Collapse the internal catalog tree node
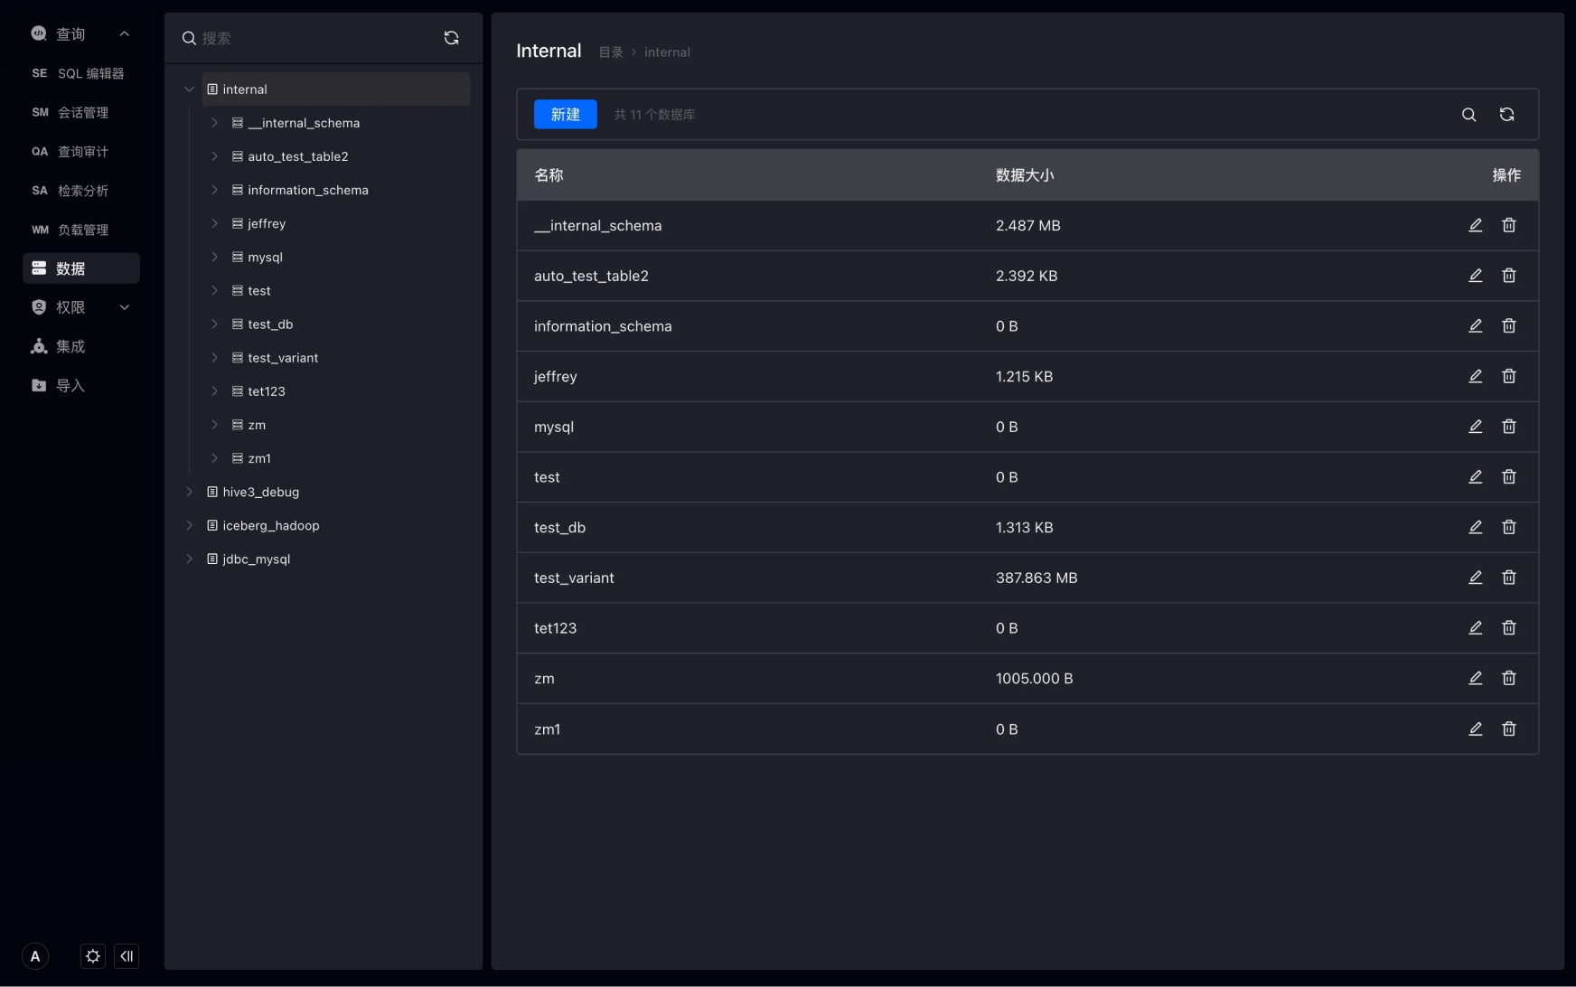The width and height of the screenshot is (1576, 987). pyautogui.click(x=189, y=89)
